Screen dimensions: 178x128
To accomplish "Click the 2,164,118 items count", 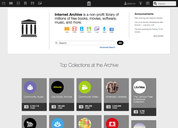I will pyautogui.click(x=34, y=107).
